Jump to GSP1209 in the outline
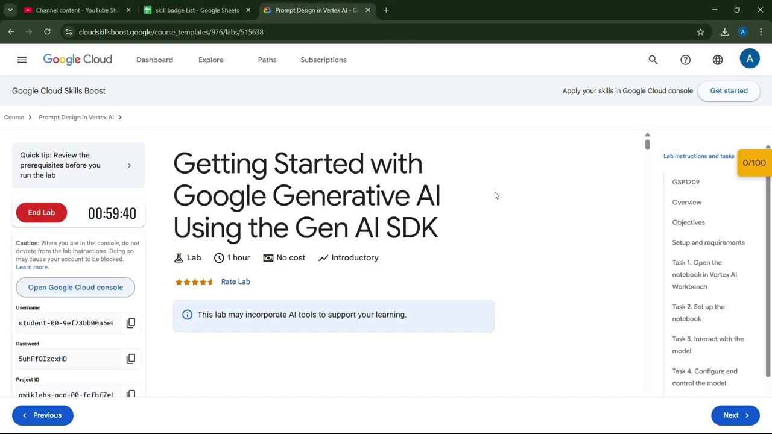772x434 pixels. click(x=686, y=182)
